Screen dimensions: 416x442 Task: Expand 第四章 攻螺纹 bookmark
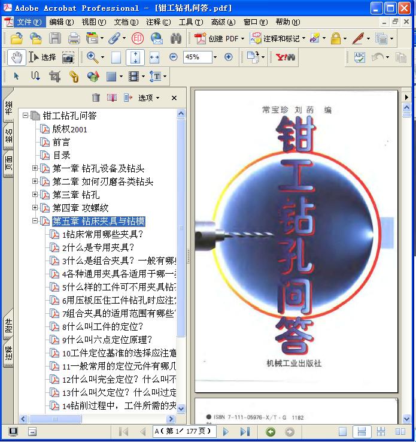(35, 208)
